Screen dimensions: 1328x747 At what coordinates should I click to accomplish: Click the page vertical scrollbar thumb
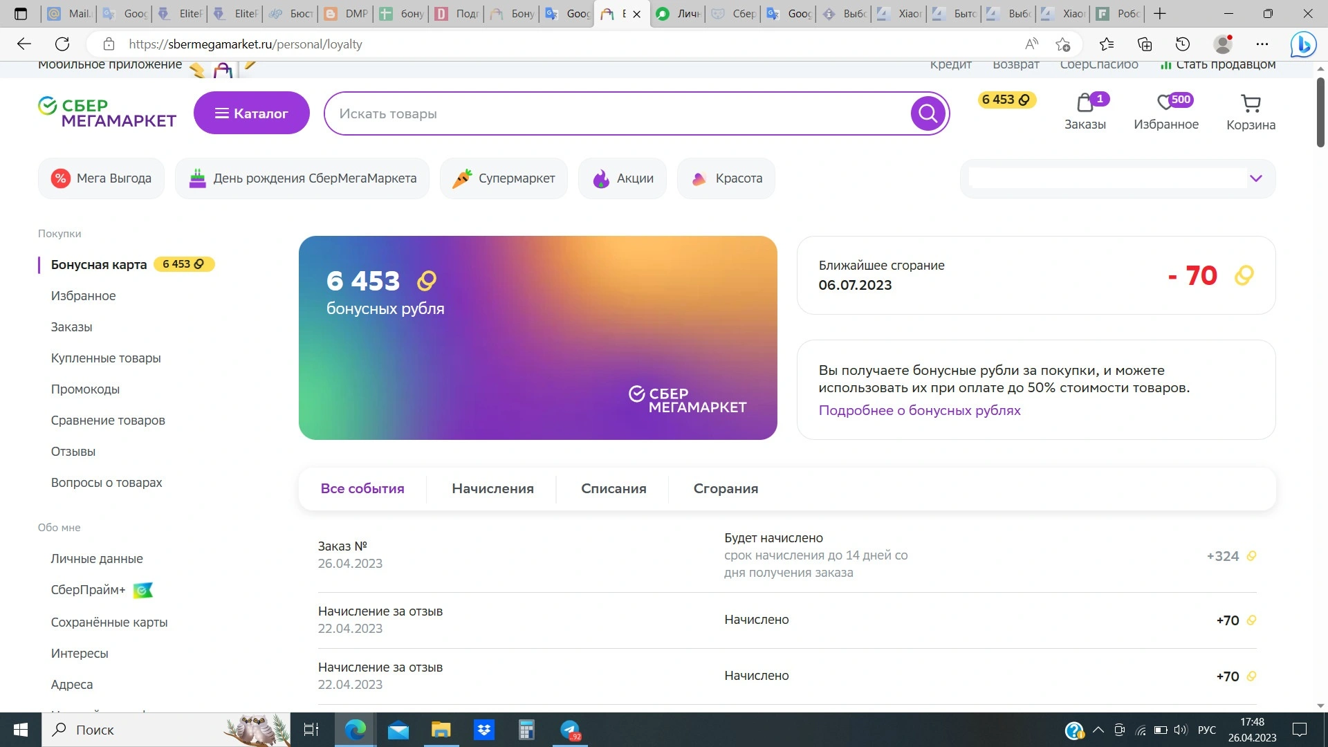tap(1320, 112)
